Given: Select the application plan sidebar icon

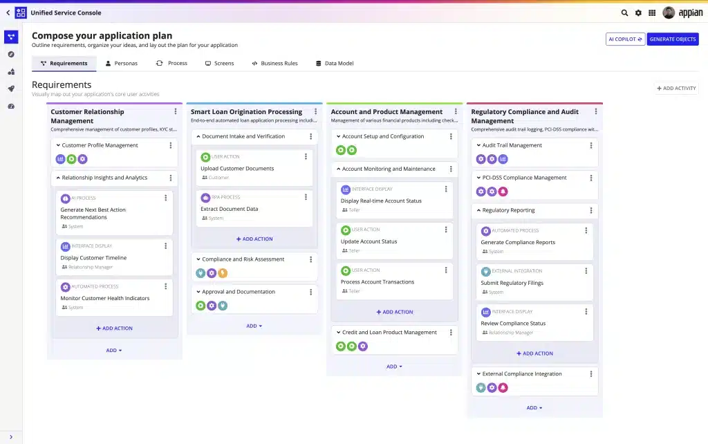Looking at the screenshot, I should pos(11,37).
